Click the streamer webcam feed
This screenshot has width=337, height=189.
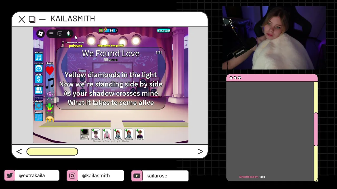[274, 38]
